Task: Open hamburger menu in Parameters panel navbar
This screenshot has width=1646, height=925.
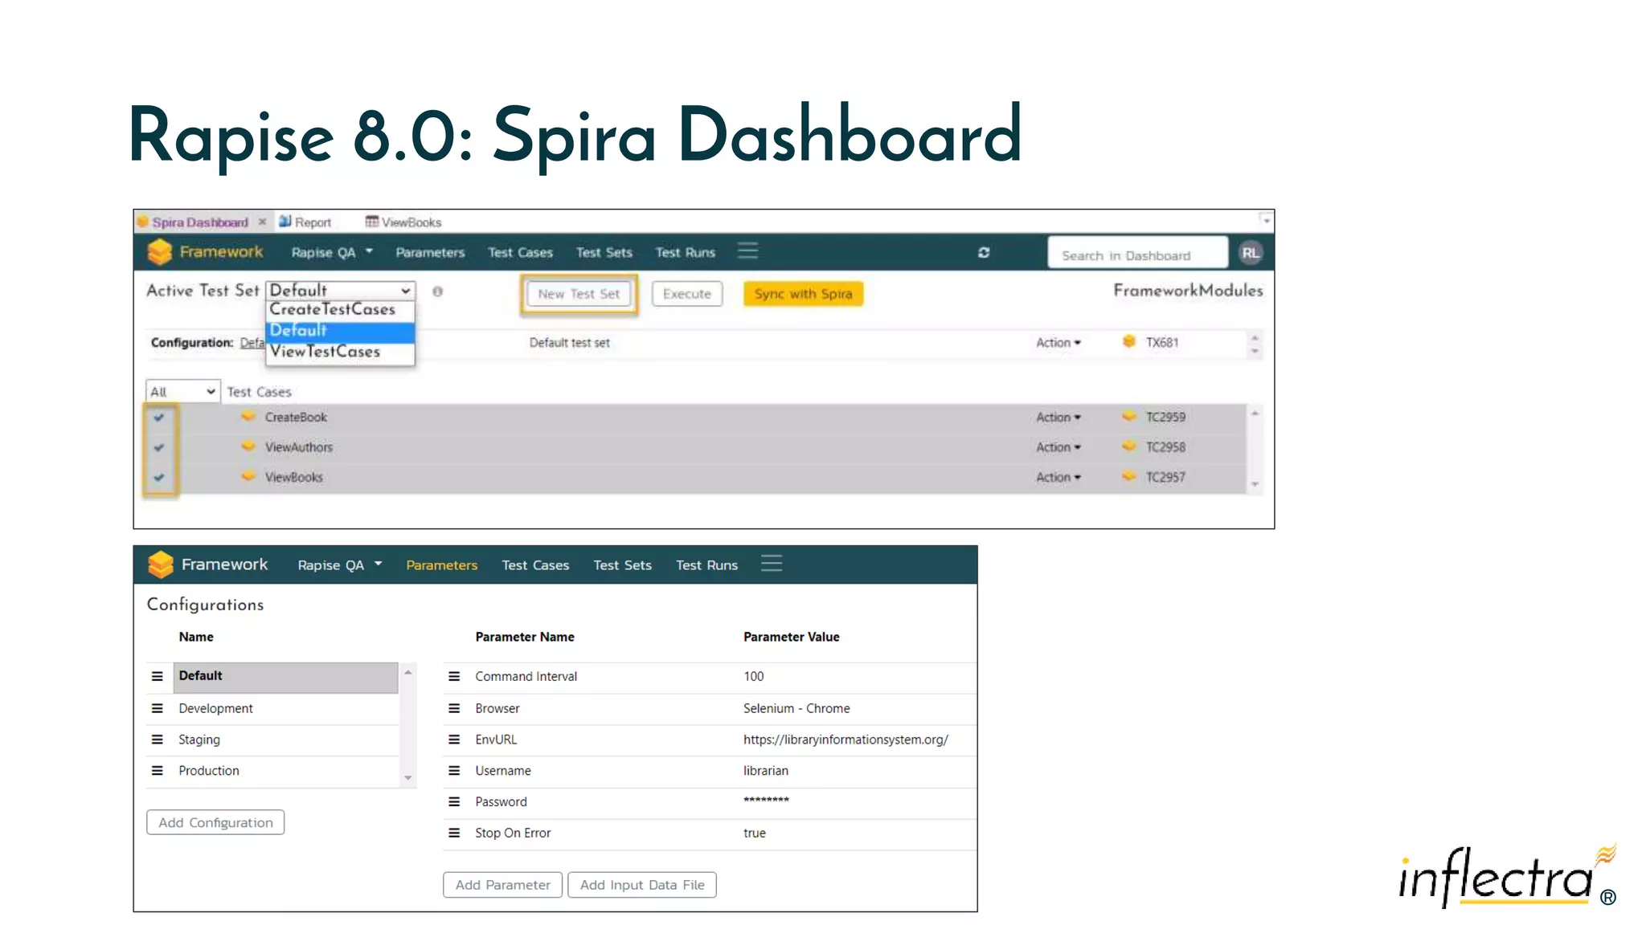Action: (x=772, y=564)
